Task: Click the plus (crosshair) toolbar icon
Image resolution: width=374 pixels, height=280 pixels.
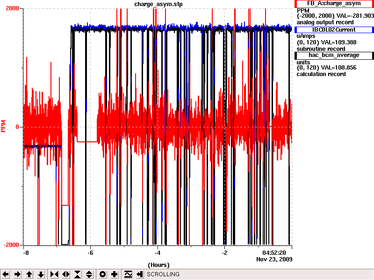Action: click(114, 274)
